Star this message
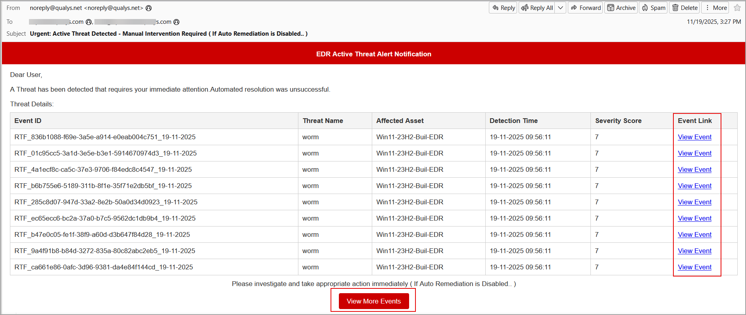Viewport: 746px width, 315px height. pyautogui.click(x=737, y=8)
